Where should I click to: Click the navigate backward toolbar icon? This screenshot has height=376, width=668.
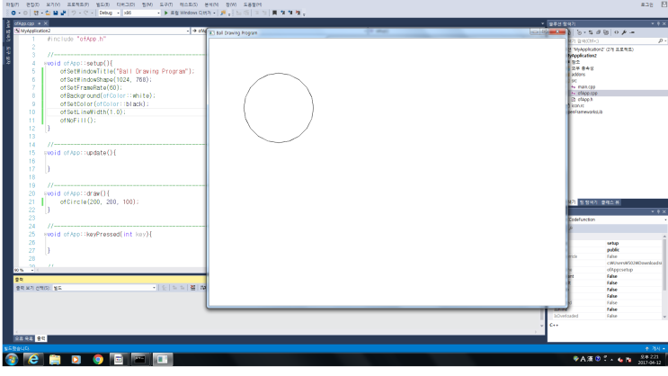click(13, 13)
